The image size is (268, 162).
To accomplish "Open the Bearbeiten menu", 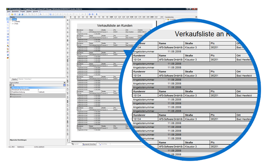I will point(15,12).
